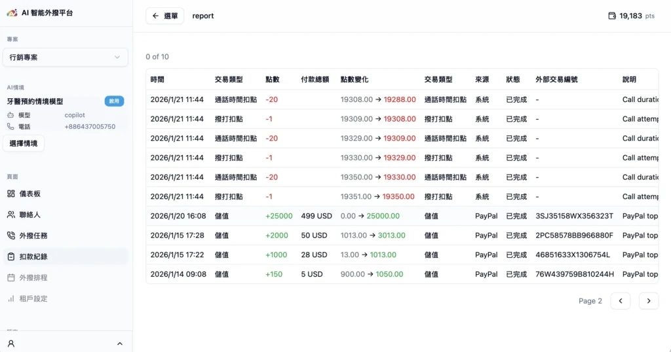Click the 時間 column header
This screenshot has height=352, width=671.
(157, 79)
